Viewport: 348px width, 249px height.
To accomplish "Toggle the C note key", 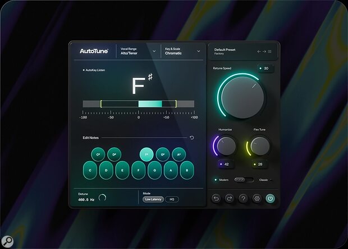I will 90,170.
